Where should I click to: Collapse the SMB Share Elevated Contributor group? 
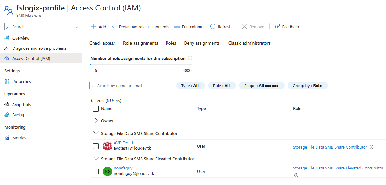point(96,159)
